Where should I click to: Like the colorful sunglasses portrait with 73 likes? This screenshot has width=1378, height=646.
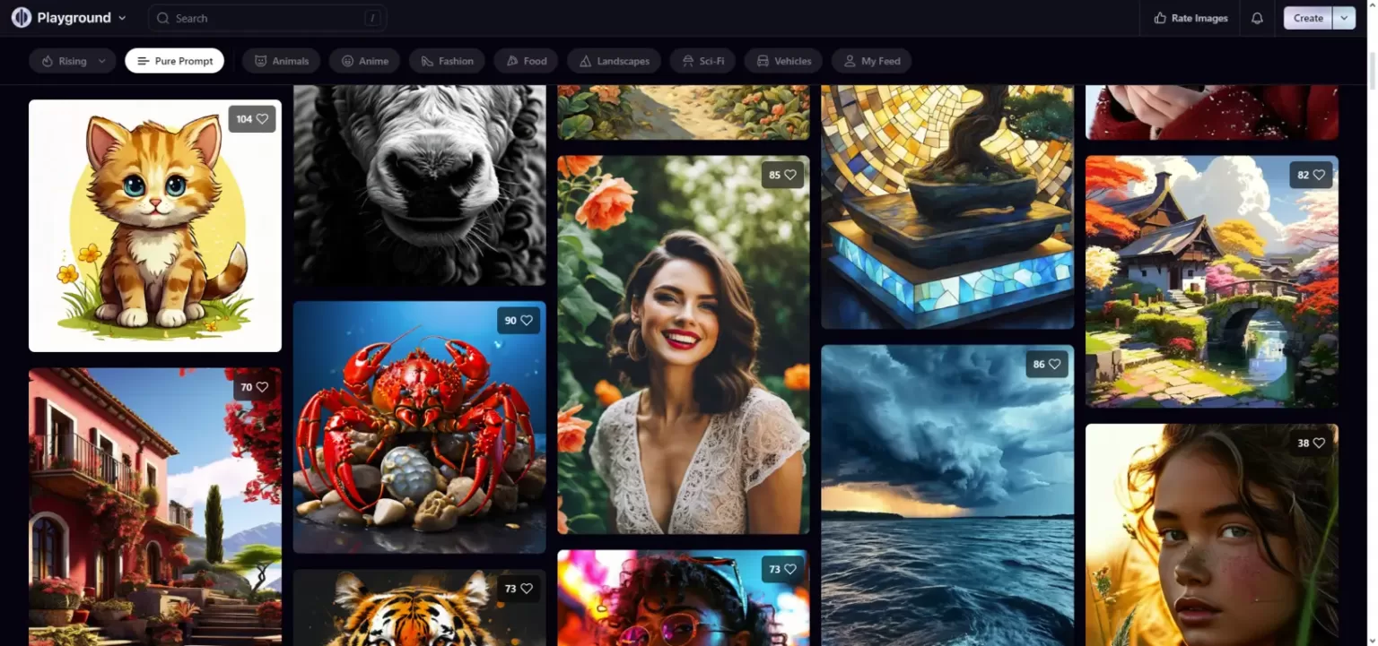[x=782, y=570]
